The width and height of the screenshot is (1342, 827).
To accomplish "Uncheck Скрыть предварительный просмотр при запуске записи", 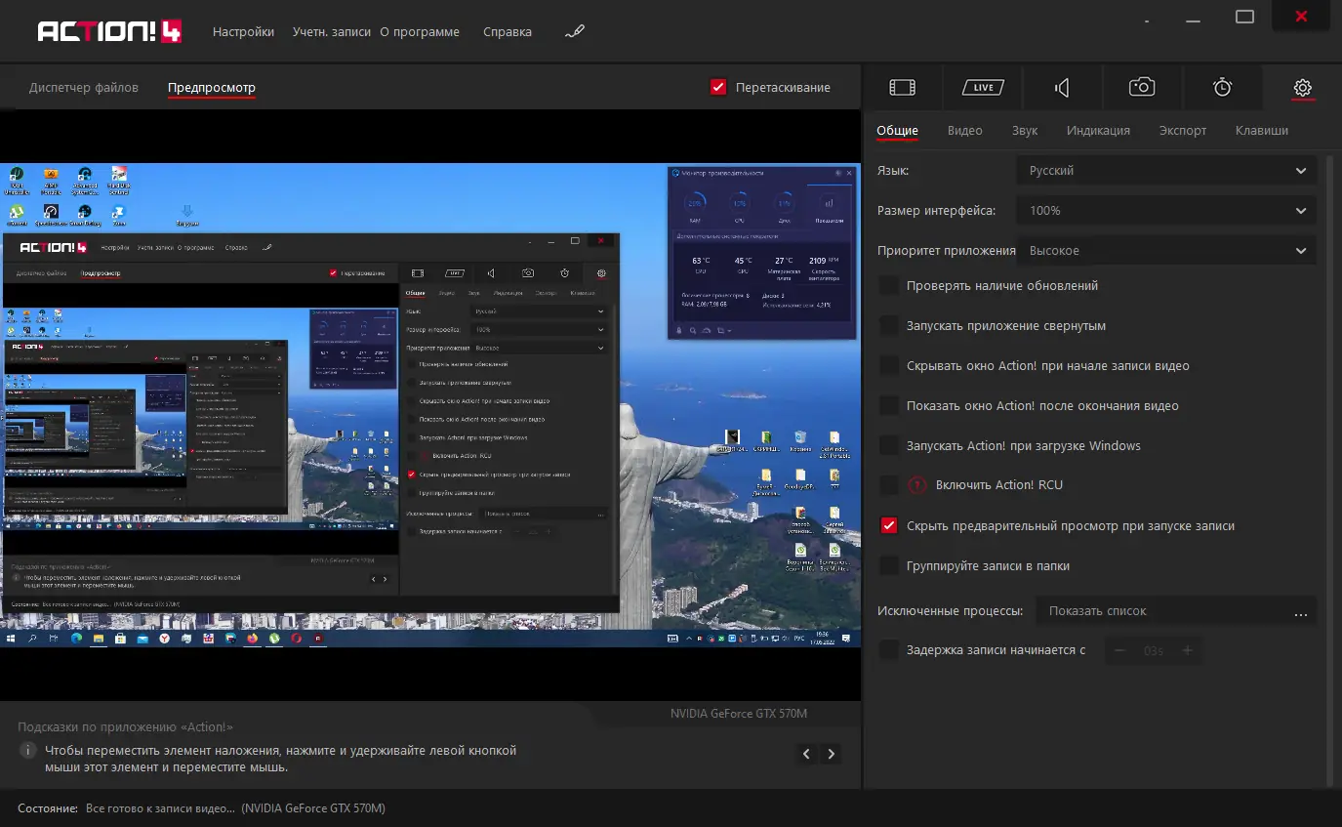I will [889, 525].
